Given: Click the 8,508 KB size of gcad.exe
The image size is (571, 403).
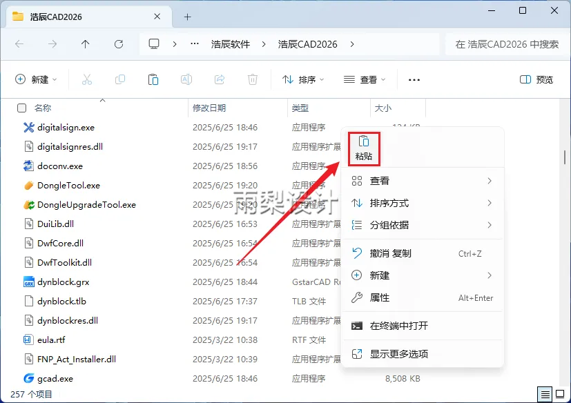Looking at the screenshot, I should click(403, 379).
